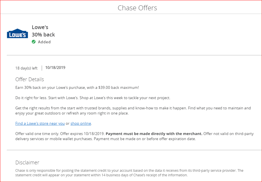This screenshot has height=182, width=262.
Task: Click the green Added checkmark icon
Action: point(33,42)
